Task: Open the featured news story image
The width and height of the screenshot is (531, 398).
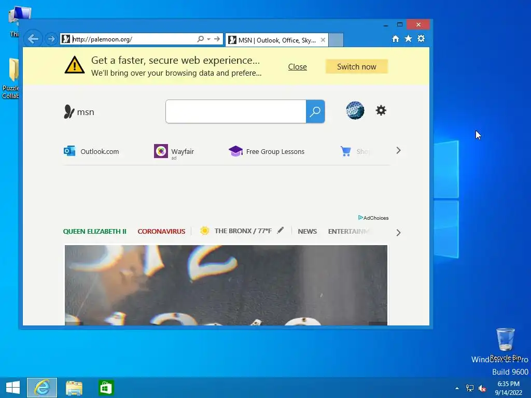Action: (x=226, y=286)
